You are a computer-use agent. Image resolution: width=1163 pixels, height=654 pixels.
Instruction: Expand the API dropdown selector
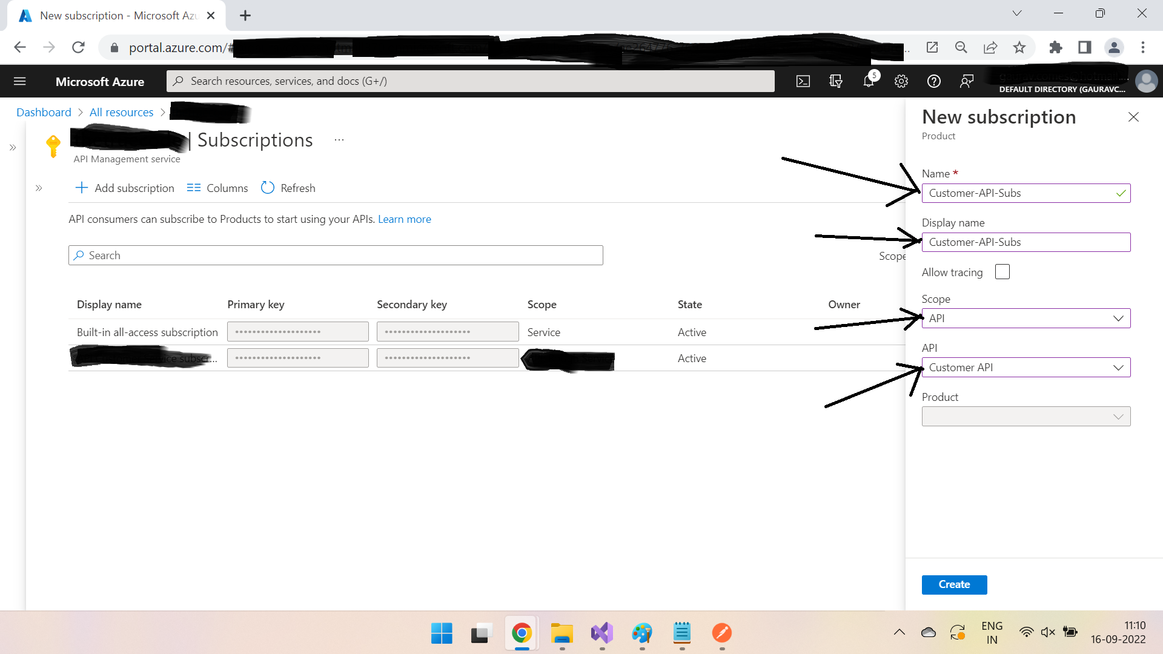coord(1118,366)
